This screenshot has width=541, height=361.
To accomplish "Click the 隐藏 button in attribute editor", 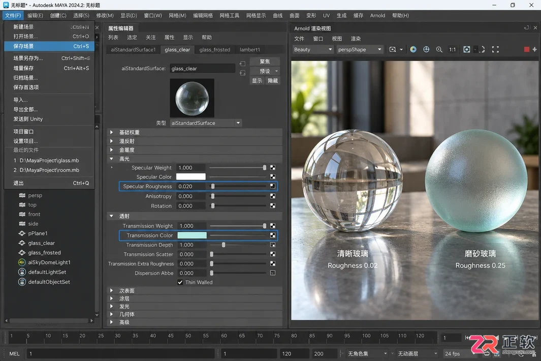I will (273, 80).
